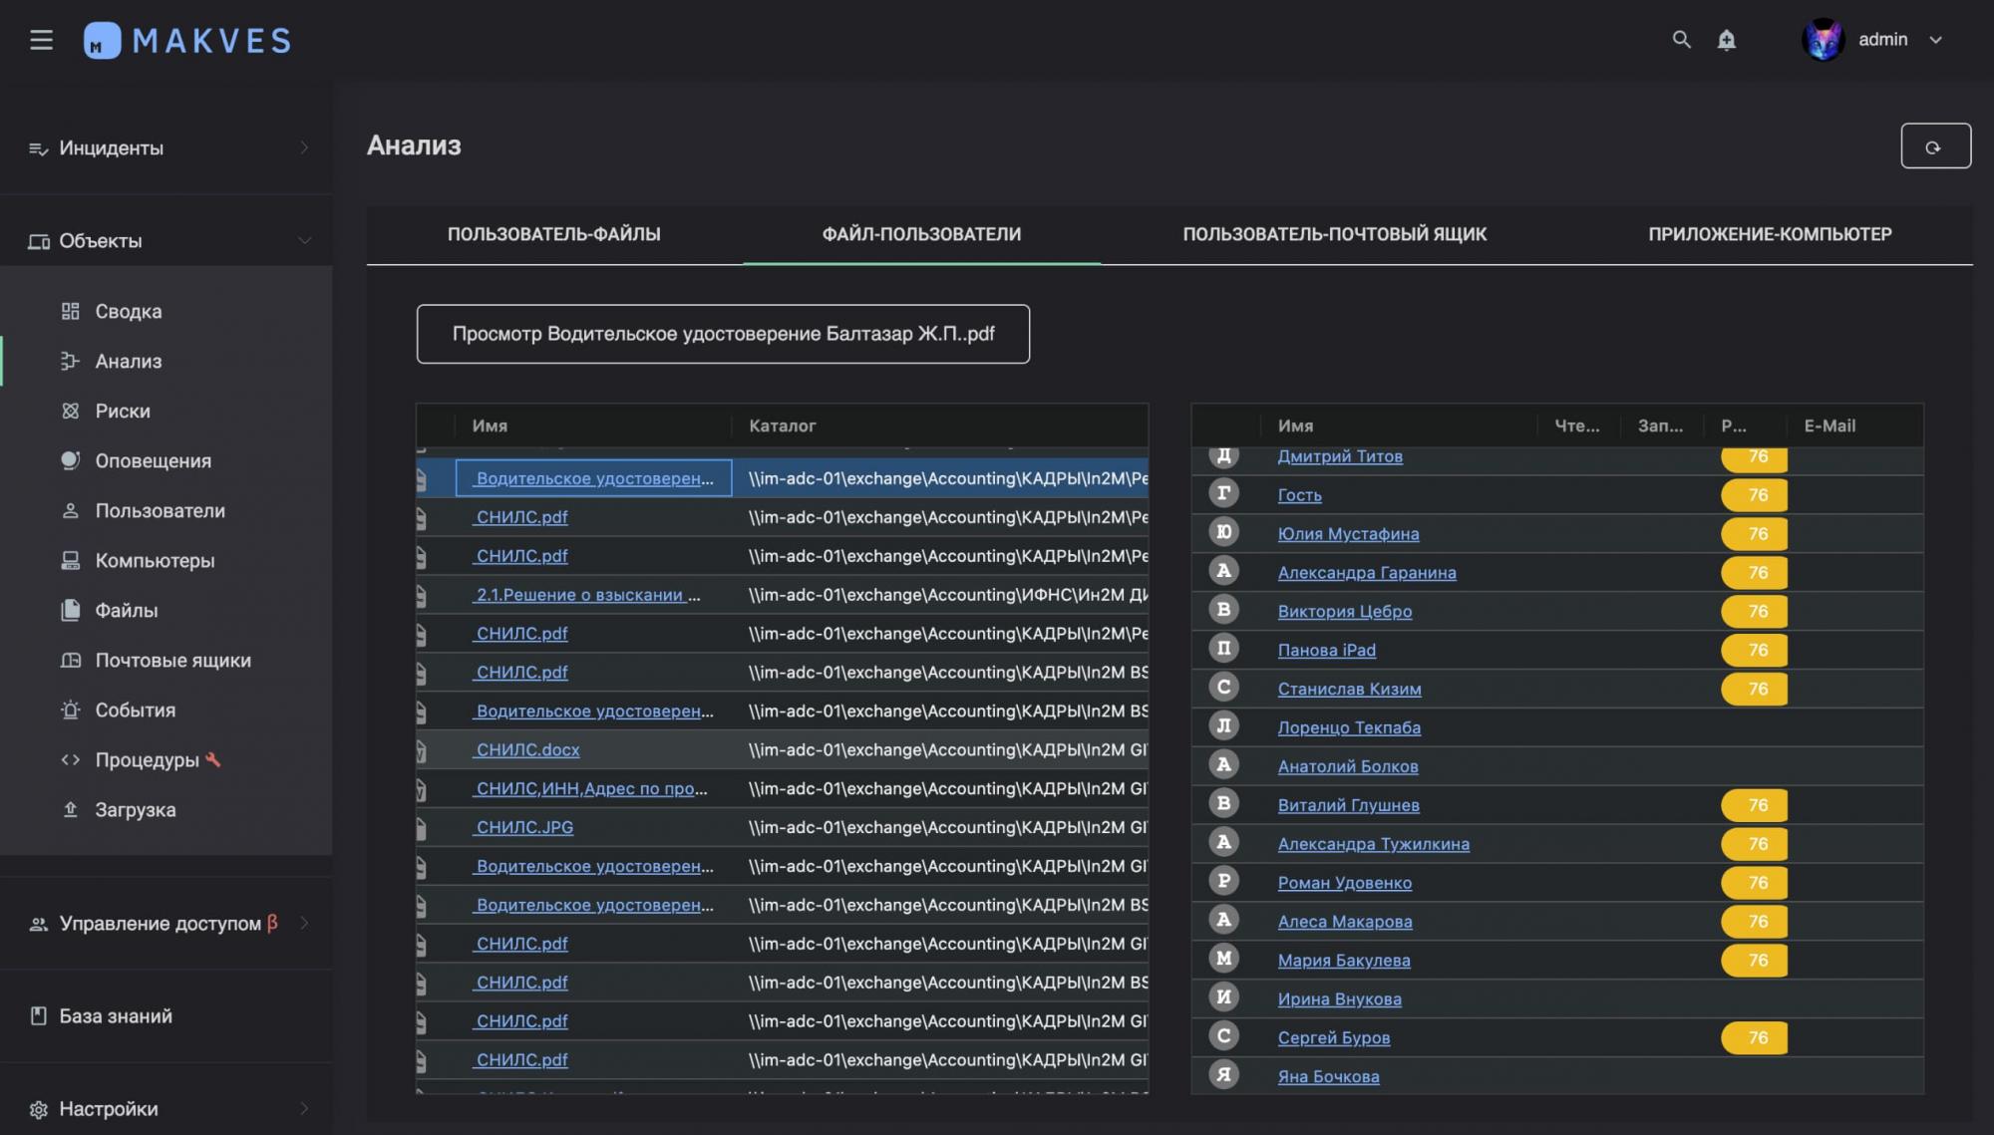
Task: Sort by Каталог column header
Action: [783, 426]
